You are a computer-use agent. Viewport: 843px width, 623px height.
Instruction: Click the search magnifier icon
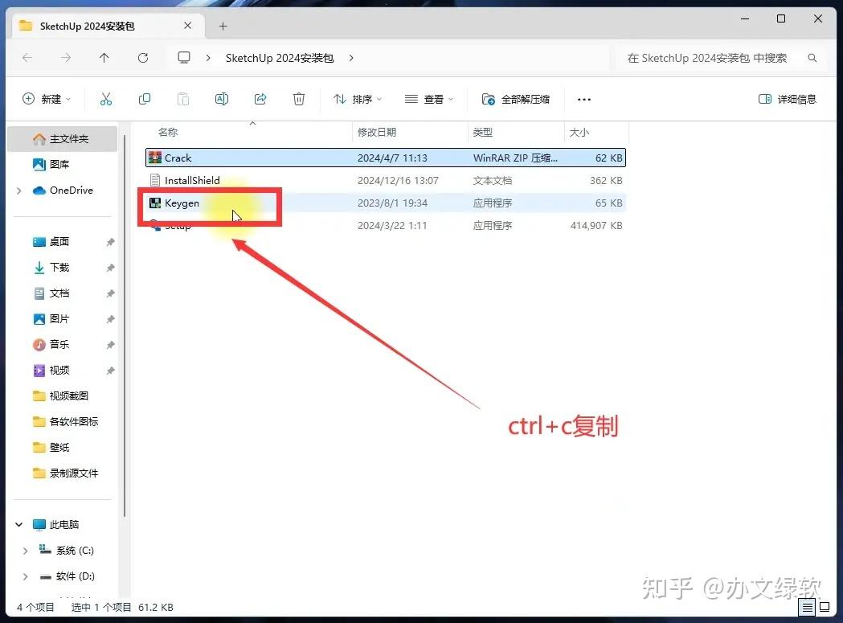pos(812,58)
